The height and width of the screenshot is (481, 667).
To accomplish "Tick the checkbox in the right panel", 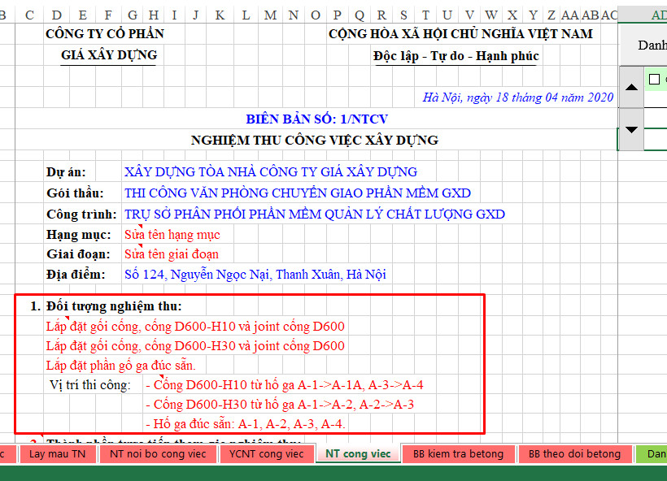I will pyautogui.click(x=655, y=80).
